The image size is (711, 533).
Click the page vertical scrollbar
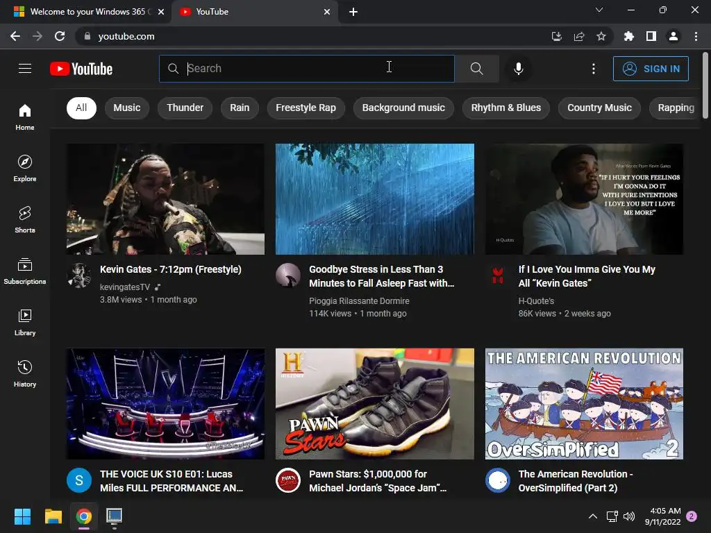click(705, 86)
